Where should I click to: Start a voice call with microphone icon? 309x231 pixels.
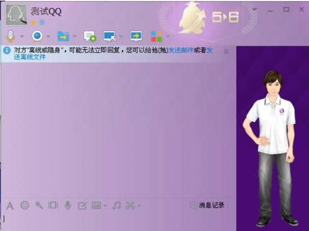pyautogui.click(x=10, y=37)
